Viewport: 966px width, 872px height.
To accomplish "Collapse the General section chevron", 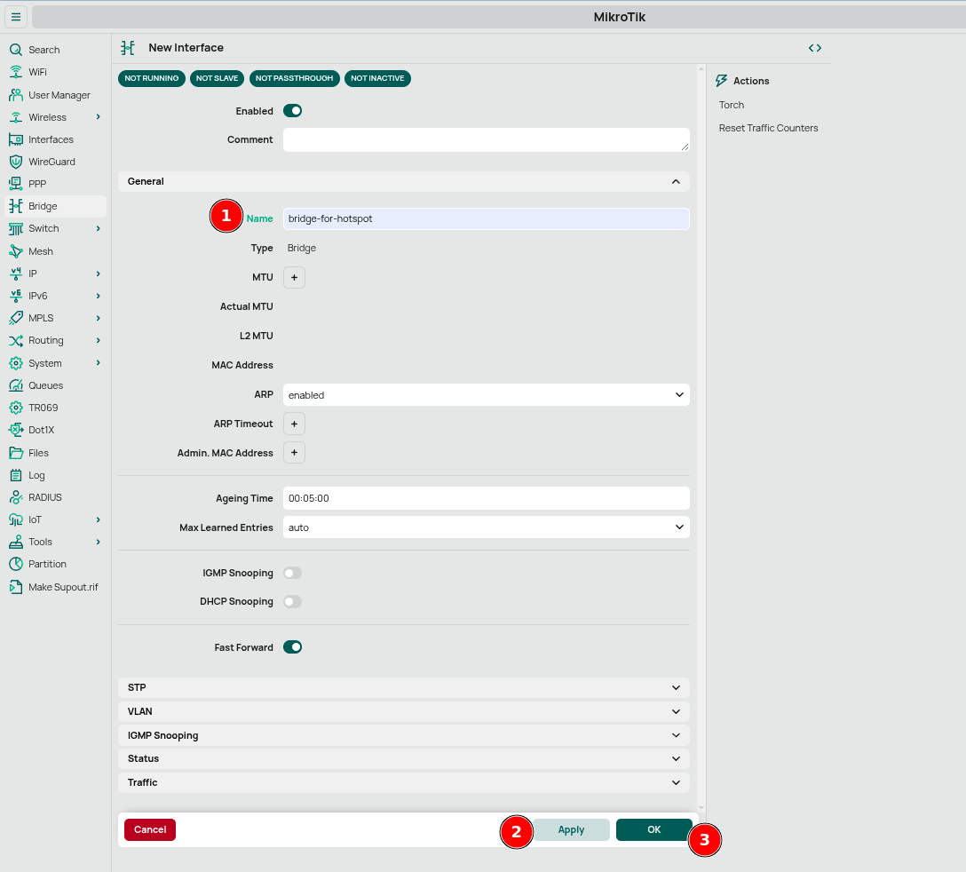I will [676, 181].
